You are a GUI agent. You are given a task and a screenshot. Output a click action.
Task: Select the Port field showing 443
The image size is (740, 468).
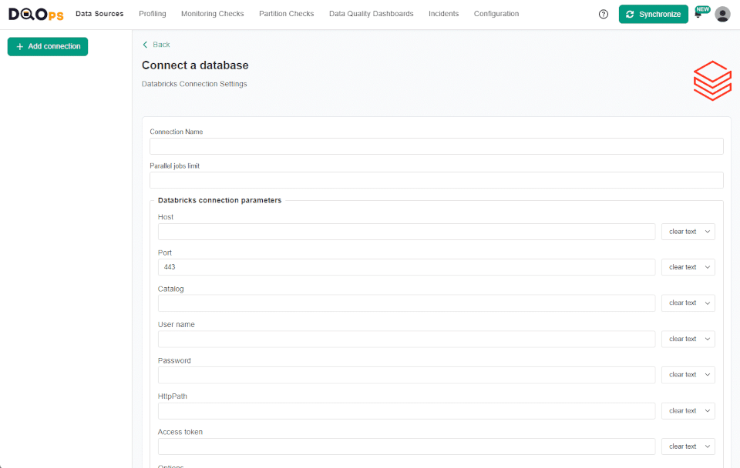[406, 267]
